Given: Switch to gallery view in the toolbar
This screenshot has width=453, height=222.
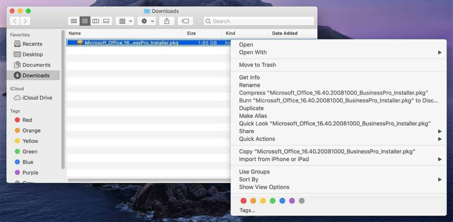Looking at the screenshot, I should (x=106, y=21).
